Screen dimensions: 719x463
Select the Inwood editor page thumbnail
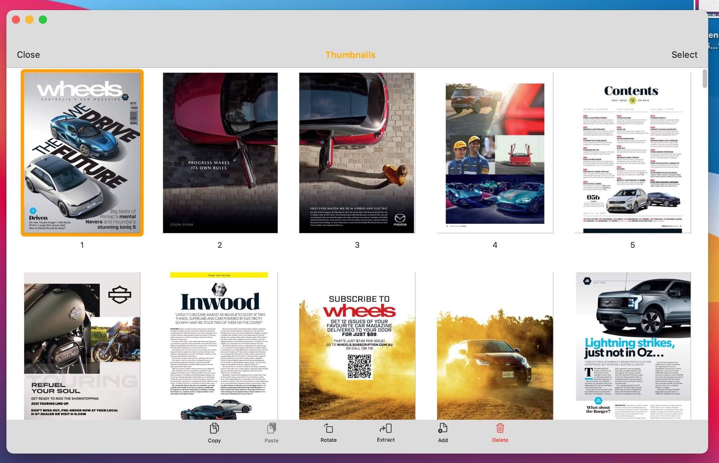(220, 346)
